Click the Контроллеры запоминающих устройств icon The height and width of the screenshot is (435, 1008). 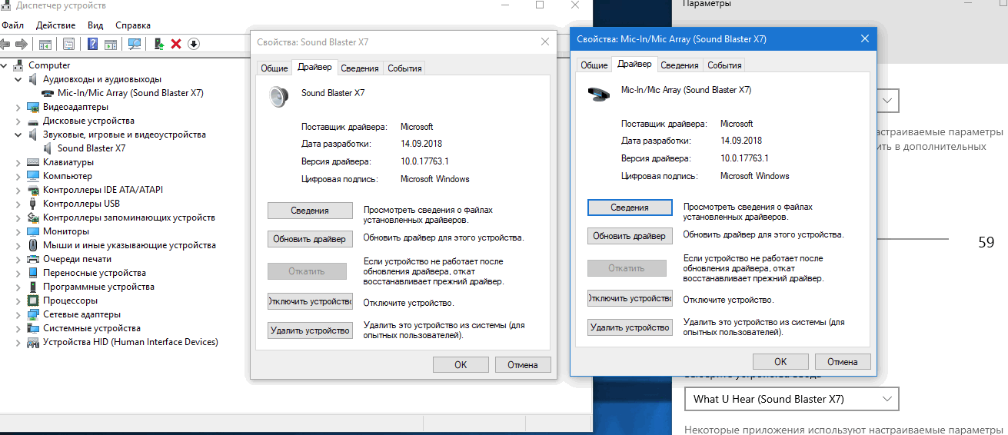[x=33, y=217]
